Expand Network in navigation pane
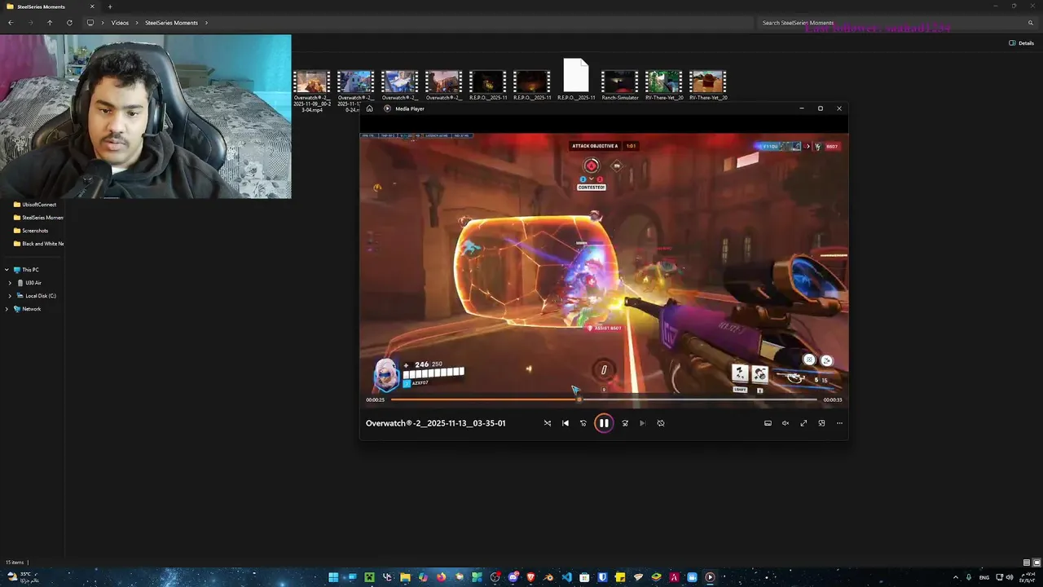The image size is (1043, 587). (x=7, y=309)
